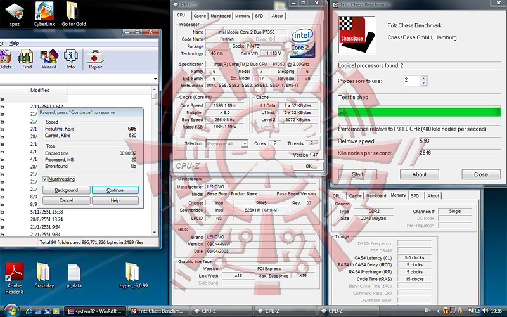This screenshot has height=317, width=507.
Task: Launch Internet Explorer from Quick Launch
Action: (x=29, y=311)
